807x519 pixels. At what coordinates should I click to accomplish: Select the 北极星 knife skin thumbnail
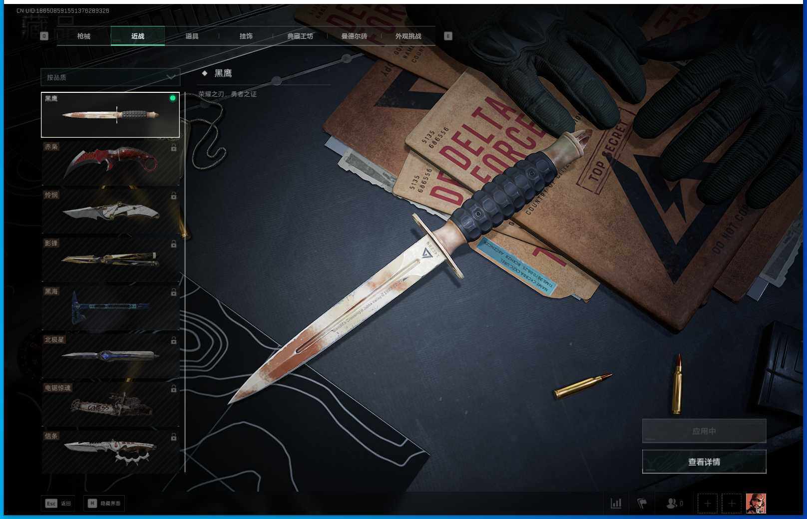click(110, 356)
